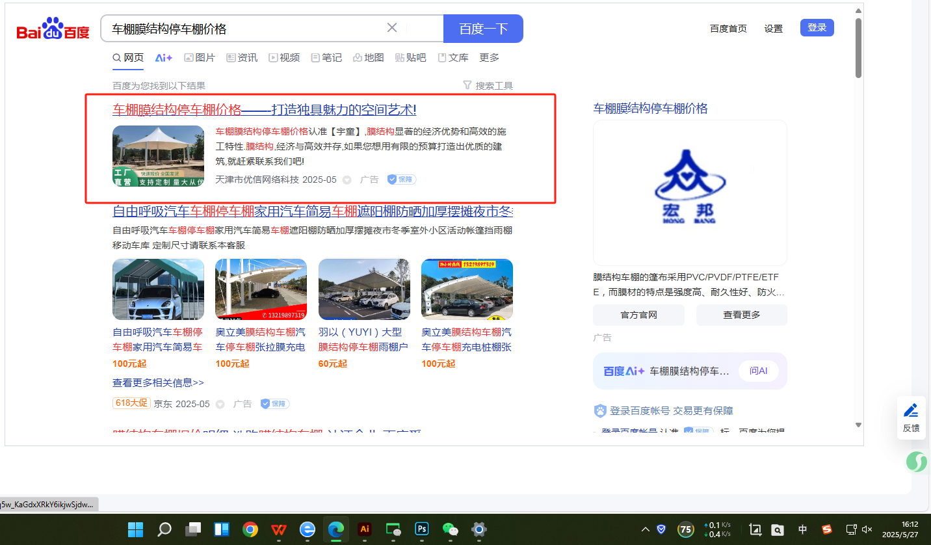The width and height of the screenshot is (931, 545).
Task: Switch to the 图片 tab
Action: coord(200,58)
